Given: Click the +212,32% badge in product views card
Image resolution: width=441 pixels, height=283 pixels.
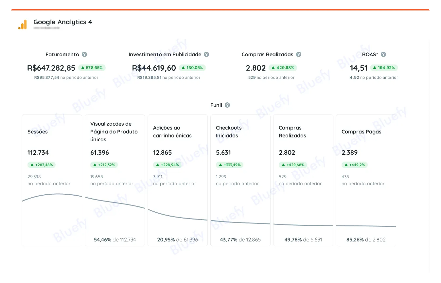Looking at the screenshot, I should coord(104,165).
